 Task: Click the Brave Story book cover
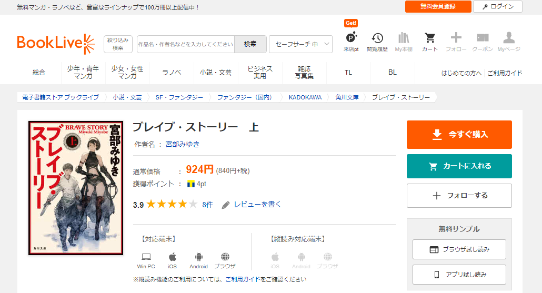point(76,188)
